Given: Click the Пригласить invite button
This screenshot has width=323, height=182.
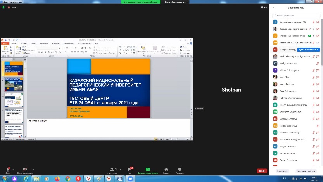Looking at the screenshot, I should point(282,171).
